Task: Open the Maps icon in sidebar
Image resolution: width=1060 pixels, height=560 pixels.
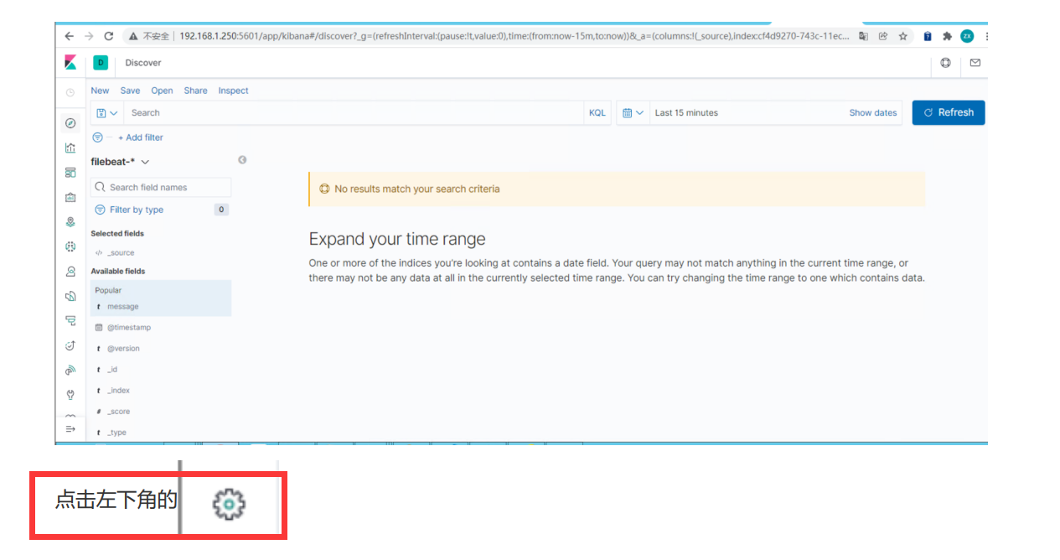Action: (70, 222)
